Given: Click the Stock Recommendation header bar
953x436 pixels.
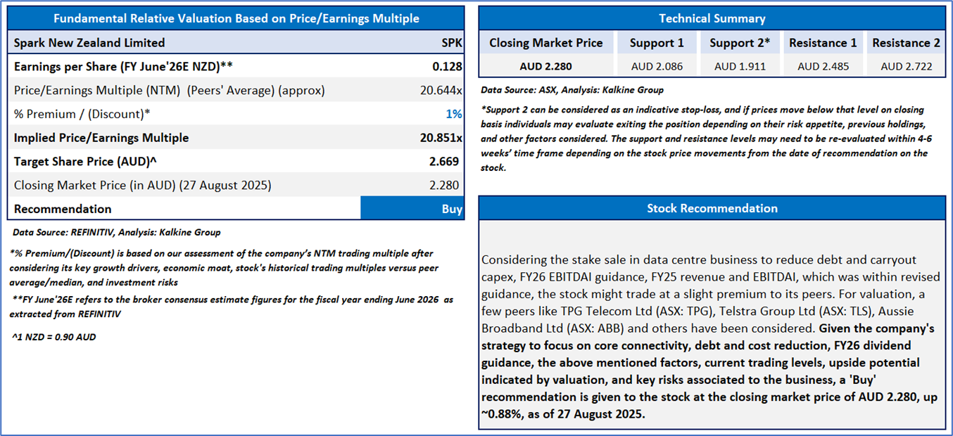Looking at the screenshot, I should pyautogui.click(x=712, y=208).
